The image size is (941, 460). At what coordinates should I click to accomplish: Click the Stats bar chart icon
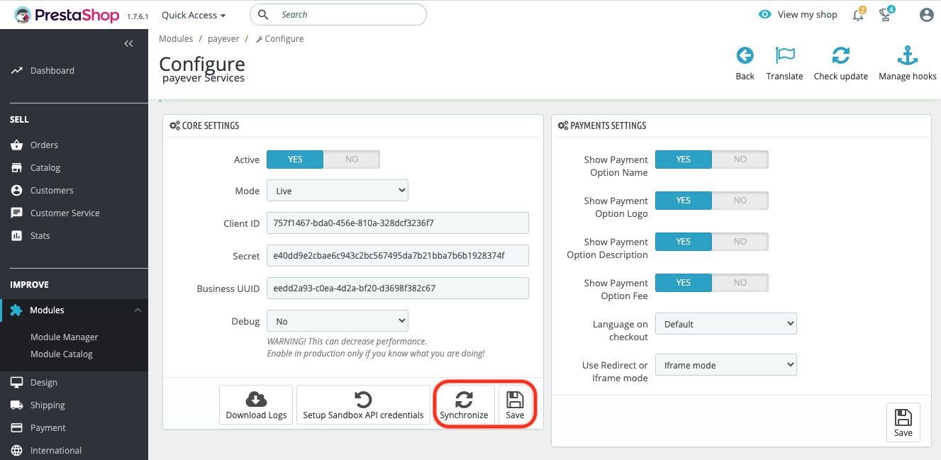click(16, 236)
